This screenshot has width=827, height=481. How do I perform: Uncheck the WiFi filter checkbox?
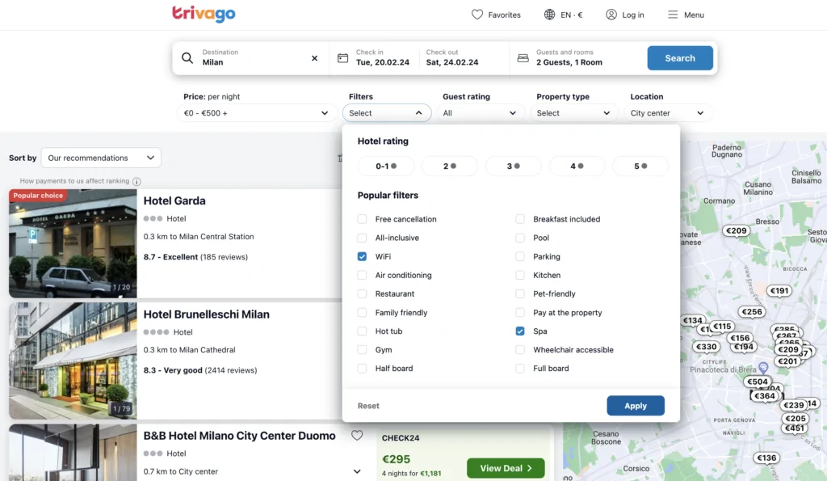[x=362, y=256]
